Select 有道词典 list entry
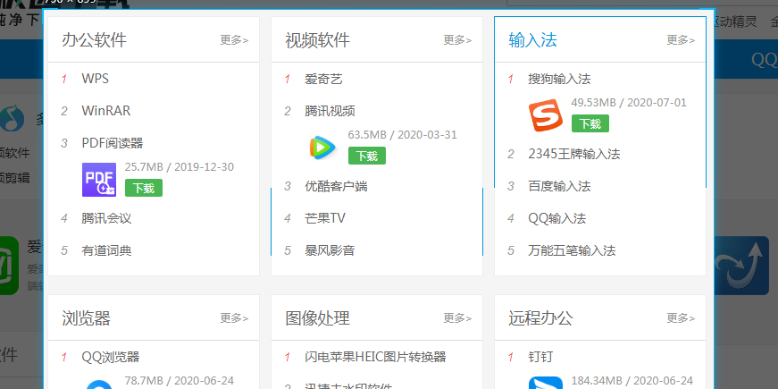 [106, 250]
